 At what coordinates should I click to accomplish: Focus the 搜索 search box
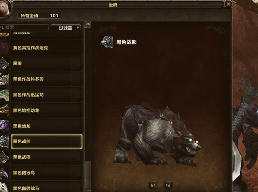[x=24, y=27]
